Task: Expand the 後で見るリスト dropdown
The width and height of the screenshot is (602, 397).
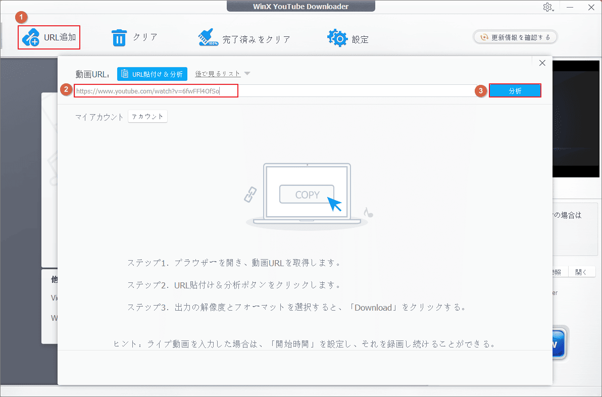Action: [x=247, y=73]
